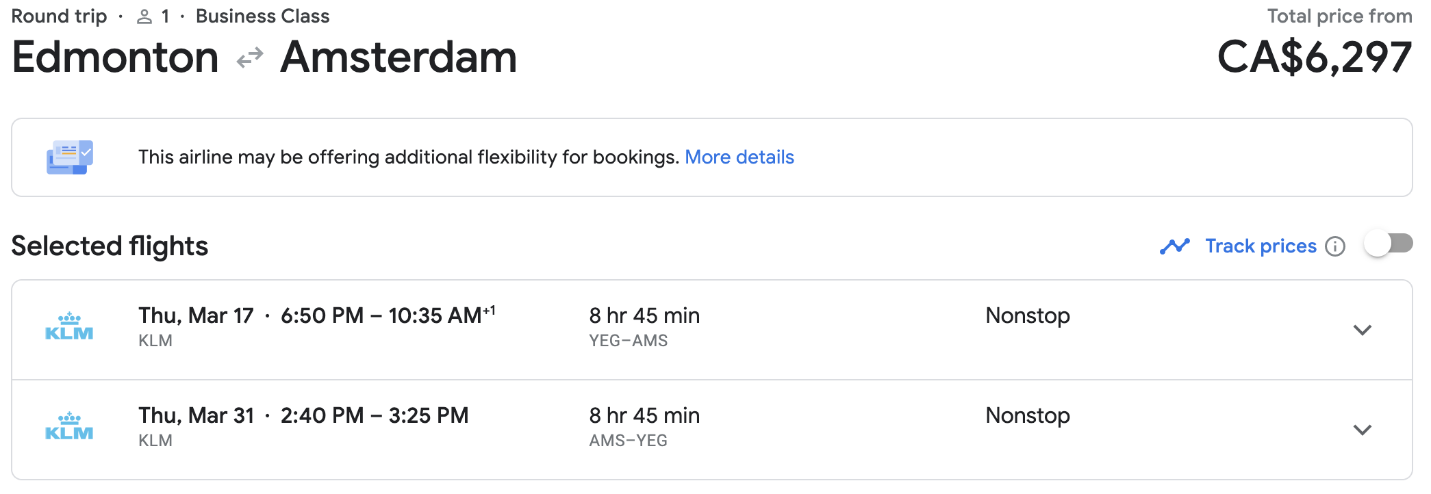
Task: Click the Round trip label
Action: [x=59, y=16]
